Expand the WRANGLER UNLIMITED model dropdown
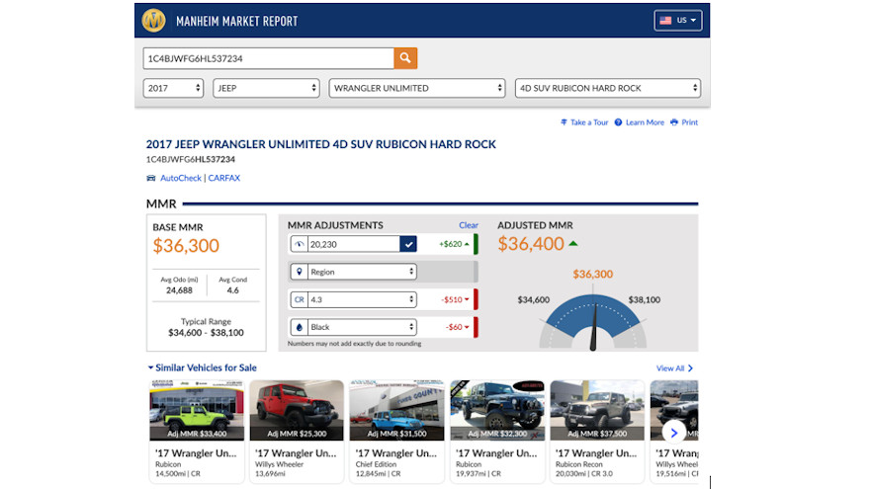870x489 pixels. [416, 88]
